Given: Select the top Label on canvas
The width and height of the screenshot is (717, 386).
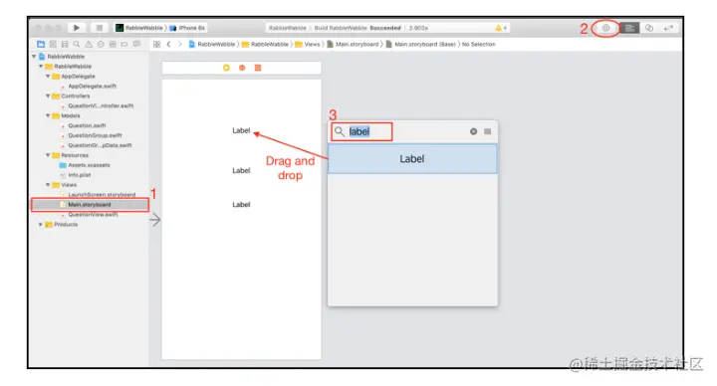Looking at the screenshot, I should tap(241, 130).
